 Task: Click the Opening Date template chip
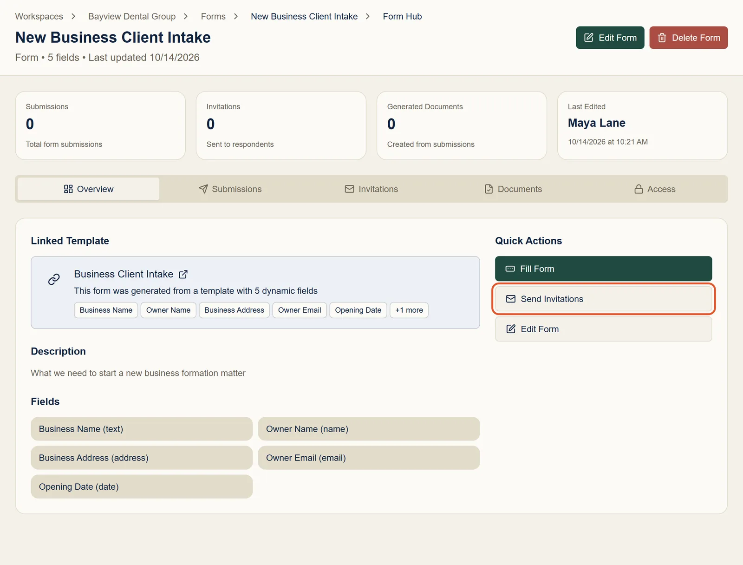(358, 310)
